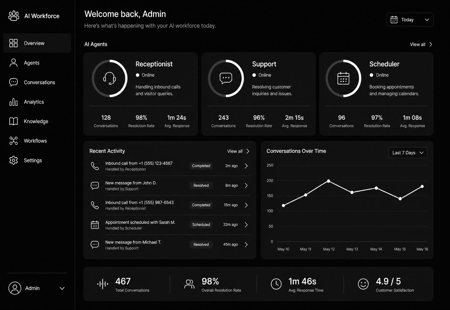
Task: Open the Conversations menu item
Action: coord(37,82)
